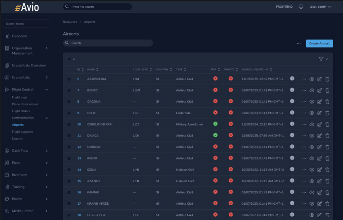View the DIVACA airport with eye icon
Image resolution: width=343 pixels, height=220 pixels.
click(x=312, y=136)
